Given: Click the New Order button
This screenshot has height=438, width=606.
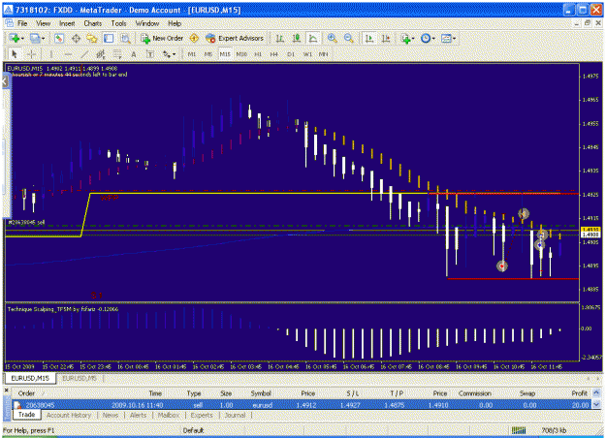Looking at the screenshot, I should [162, 38].
